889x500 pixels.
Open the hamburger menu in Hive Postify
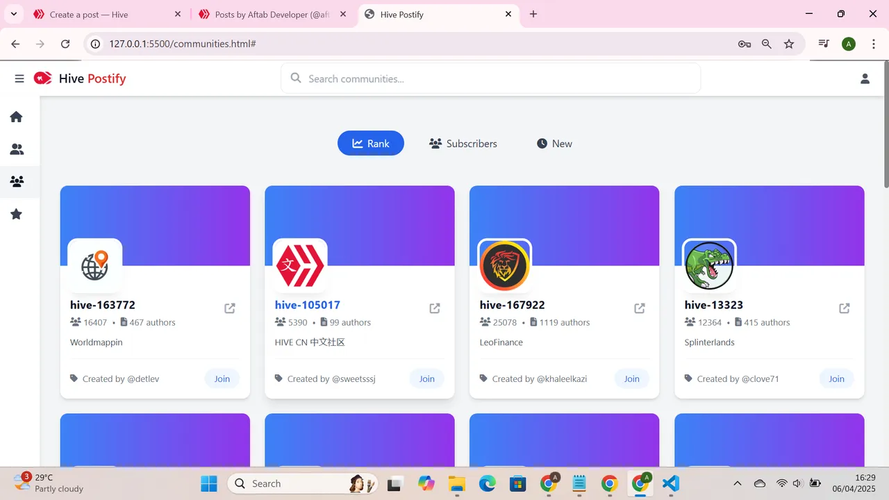click(19, 78)
